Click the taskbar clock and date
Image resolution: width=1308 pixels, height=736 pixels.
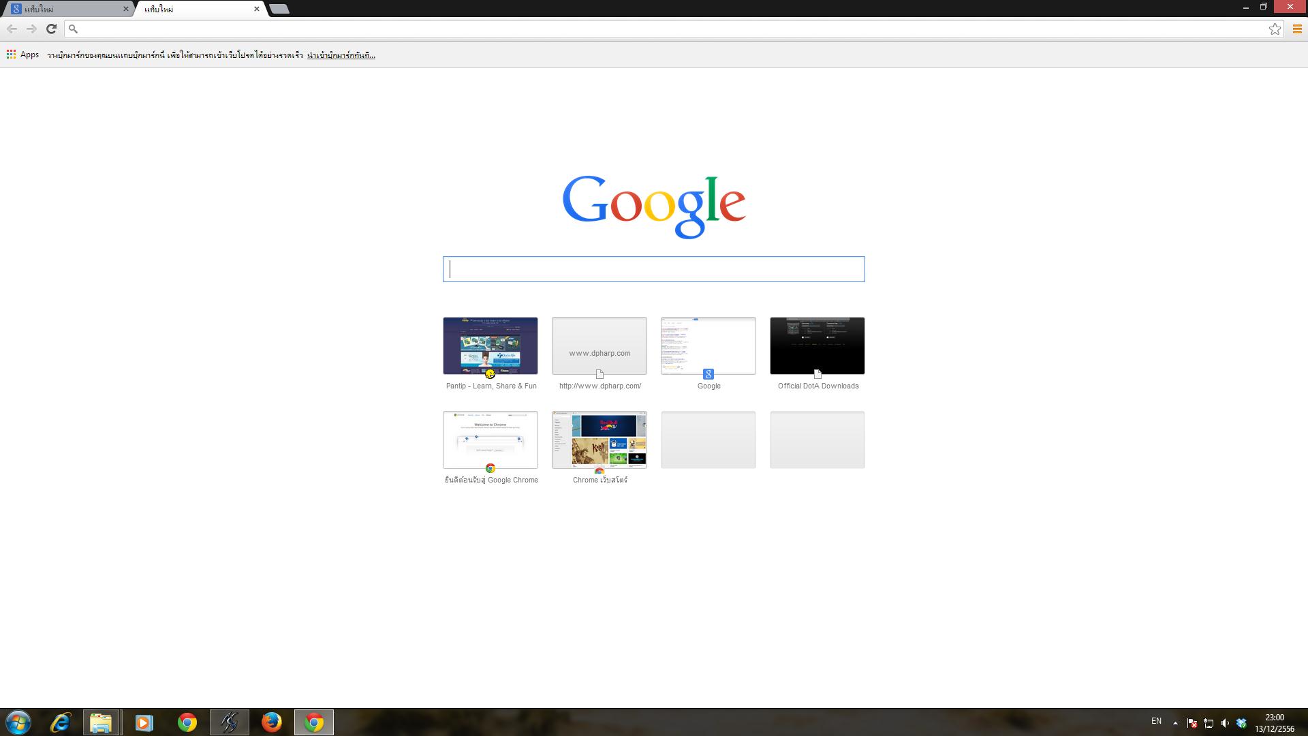(x=1275, y=723)
